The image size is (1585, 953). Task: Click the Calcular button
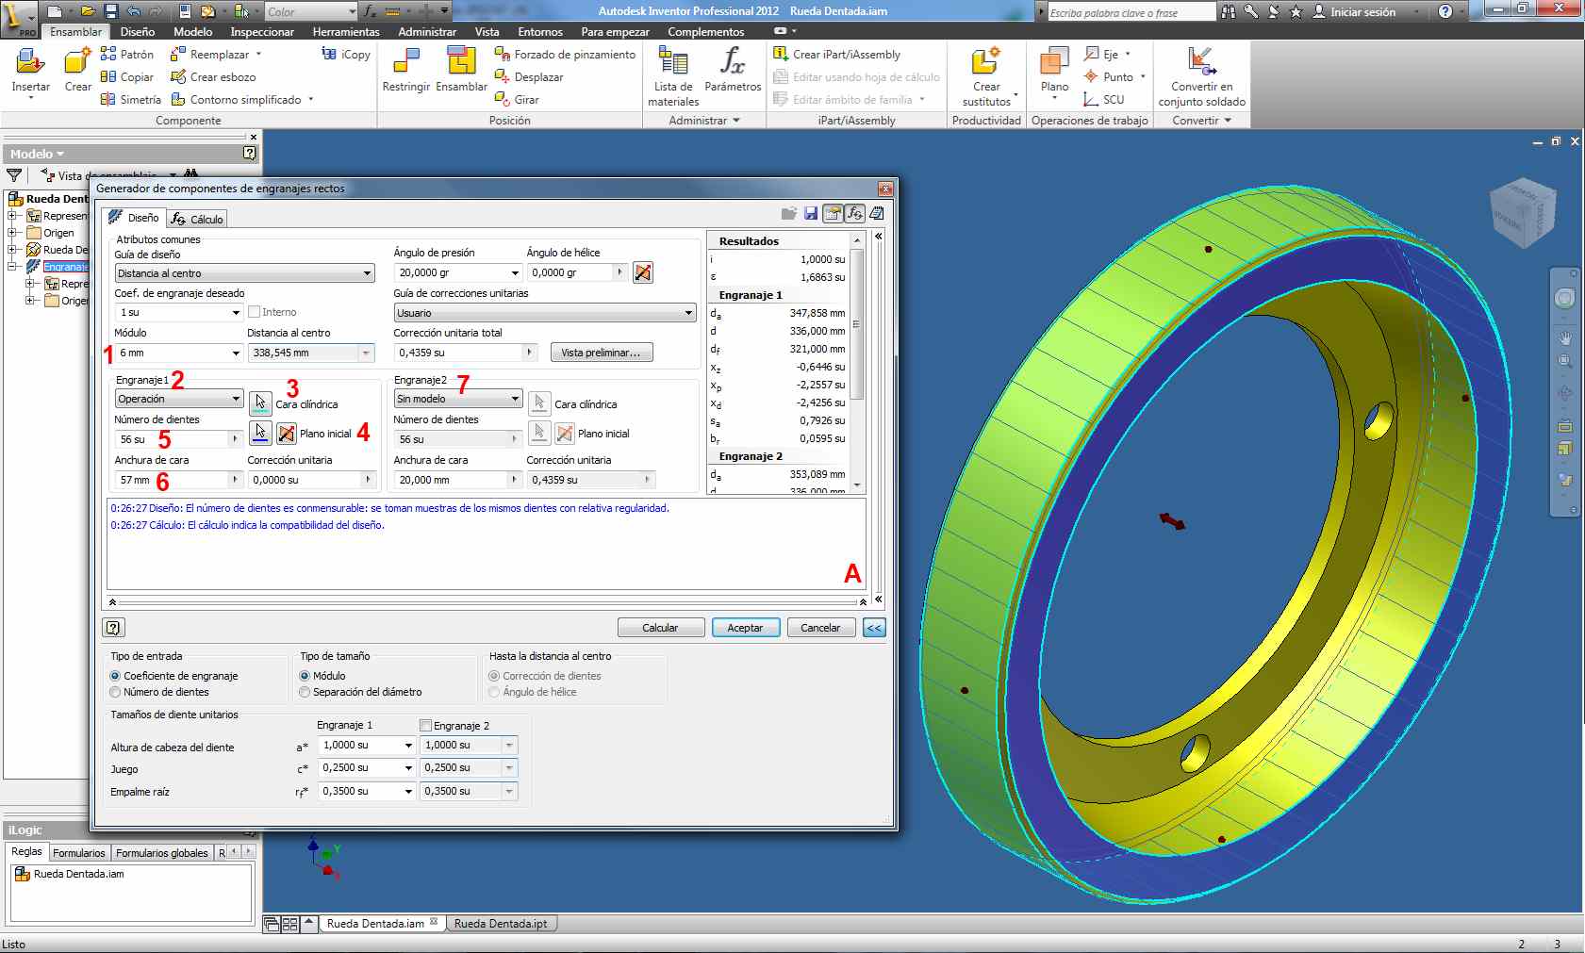point(660,628)
